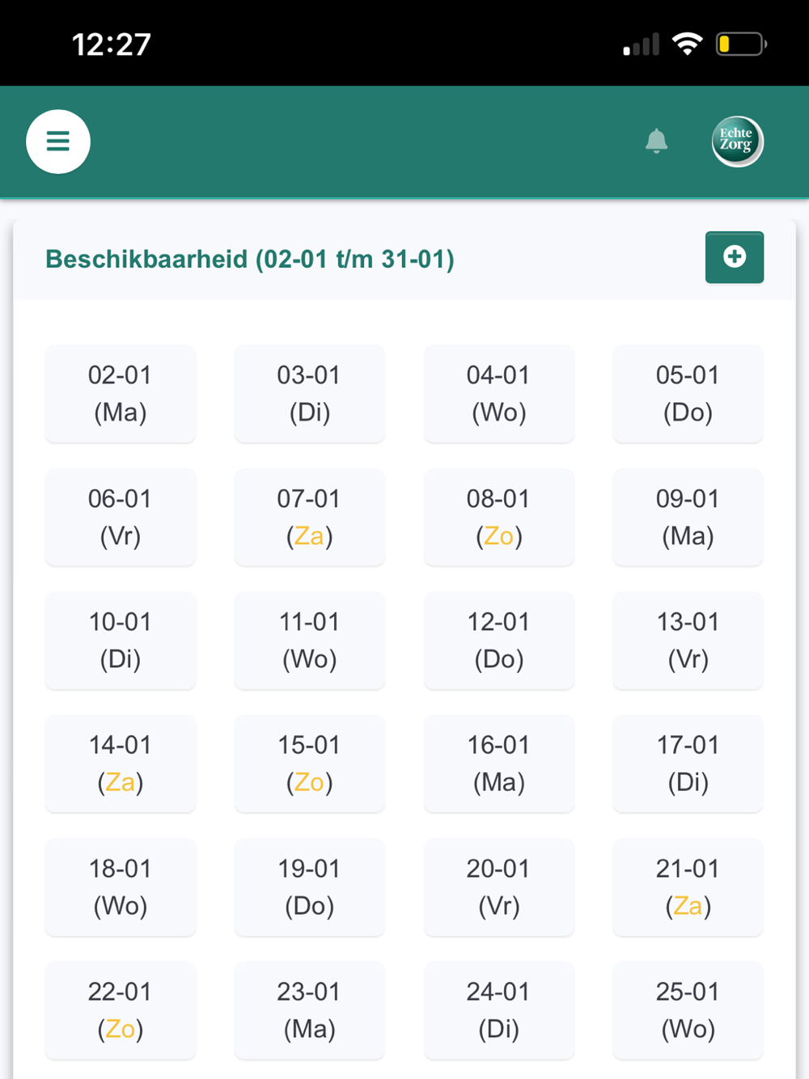The height and width of the screenshot is (1079, 809).
Task: Select the 07-01 (Za) date tile
Action: point(309,517)
